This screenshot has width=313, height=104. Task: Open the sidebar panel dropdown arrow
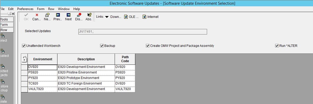pyautogui.click(x=9, y=13)
